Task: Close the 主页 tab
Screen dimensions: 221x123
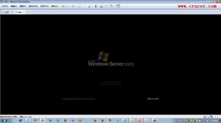Action: (x=11, y=12)
